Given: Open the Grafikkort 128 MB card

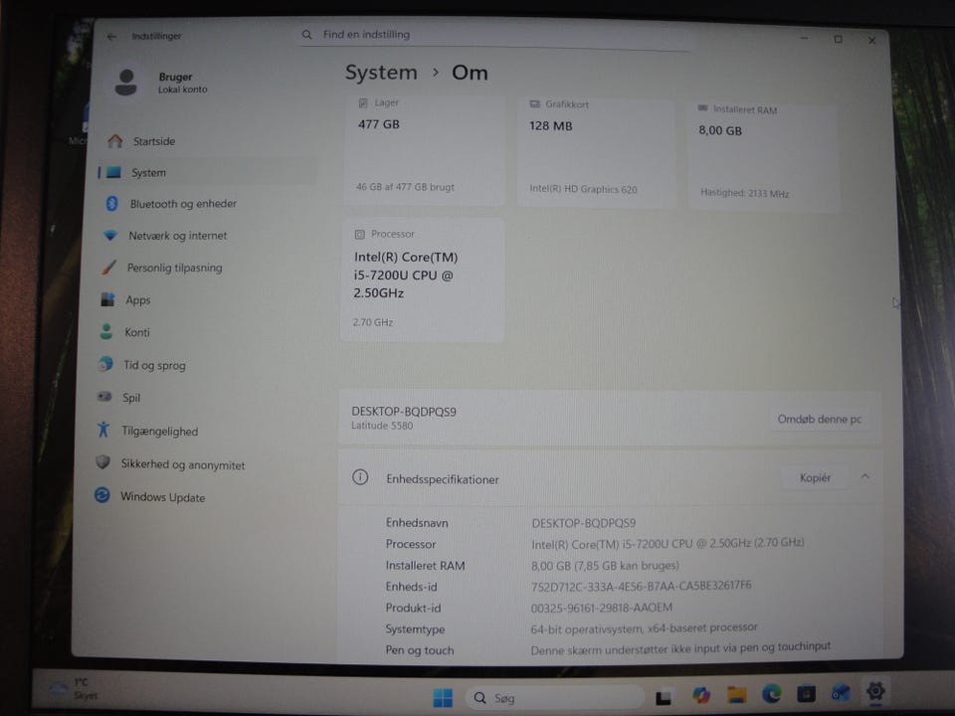Looking at the screenshot, I should point(596,152).
